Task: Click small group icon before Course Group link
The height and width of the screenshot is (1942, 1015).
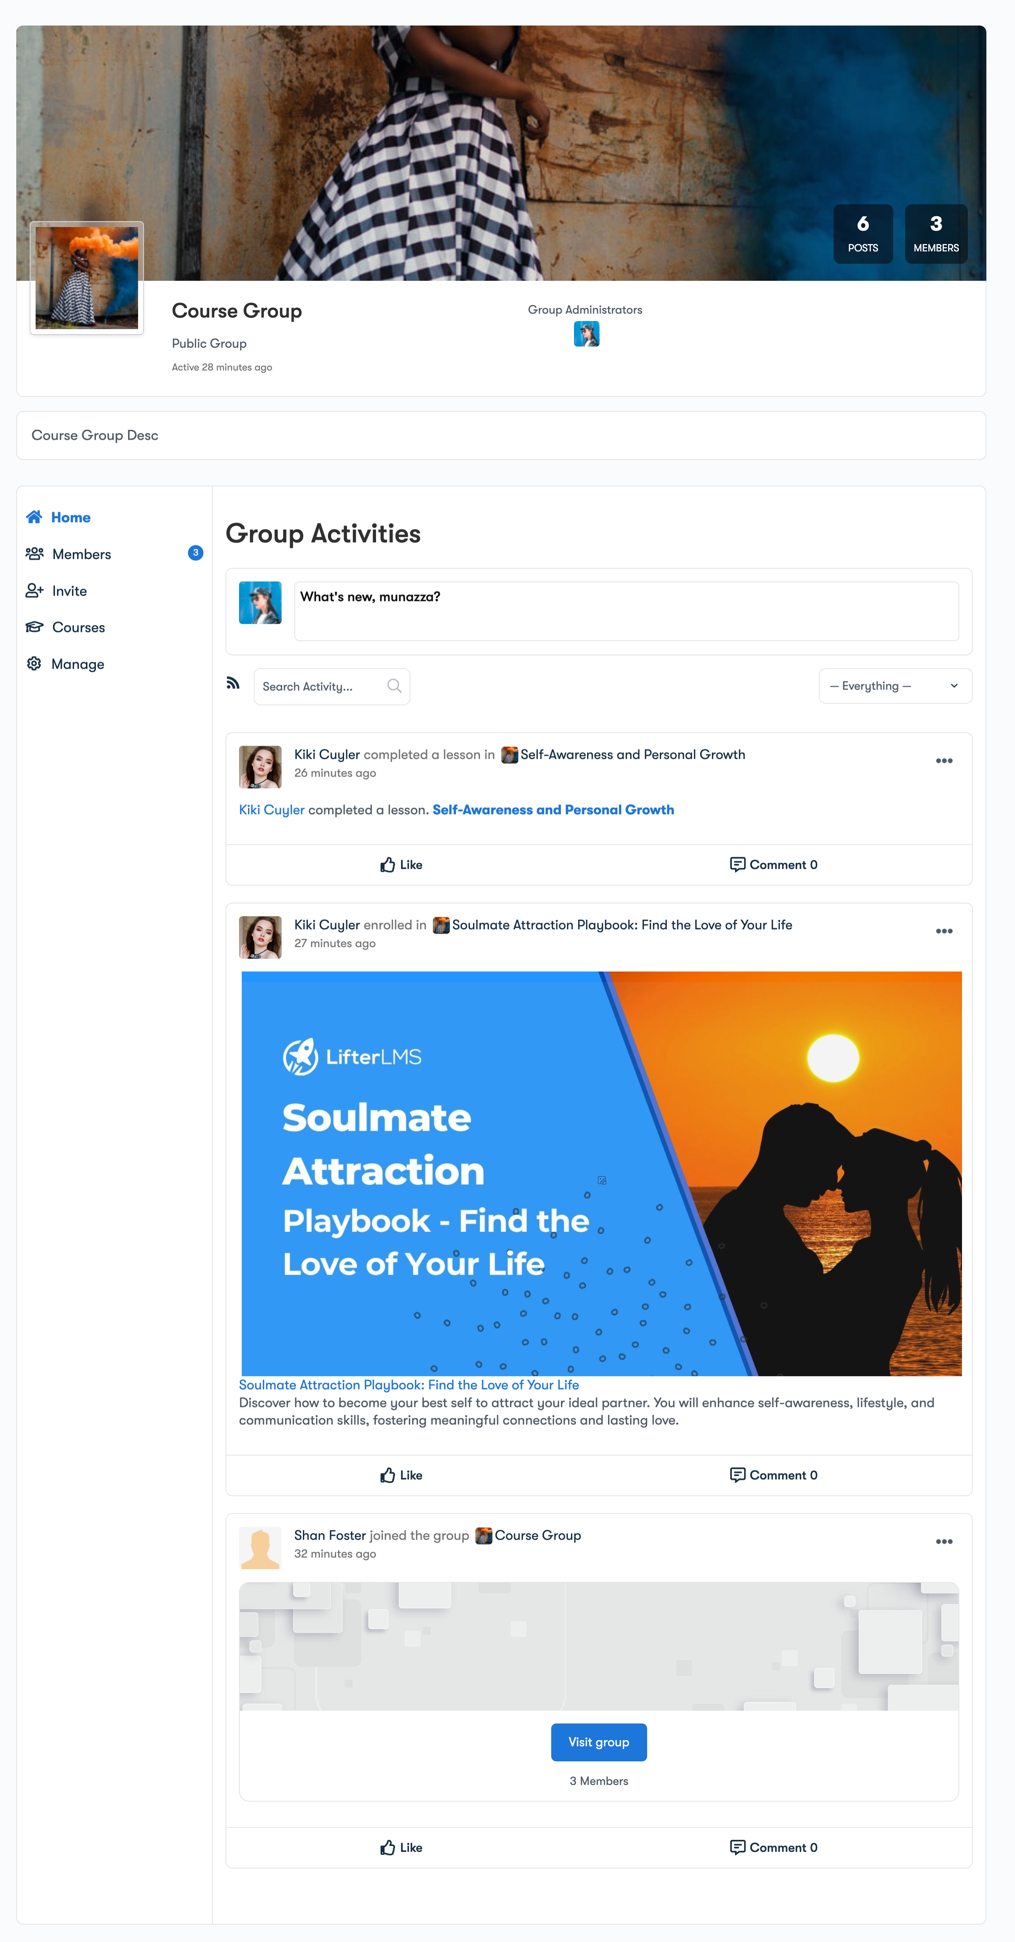Action: click(484, 1535)
